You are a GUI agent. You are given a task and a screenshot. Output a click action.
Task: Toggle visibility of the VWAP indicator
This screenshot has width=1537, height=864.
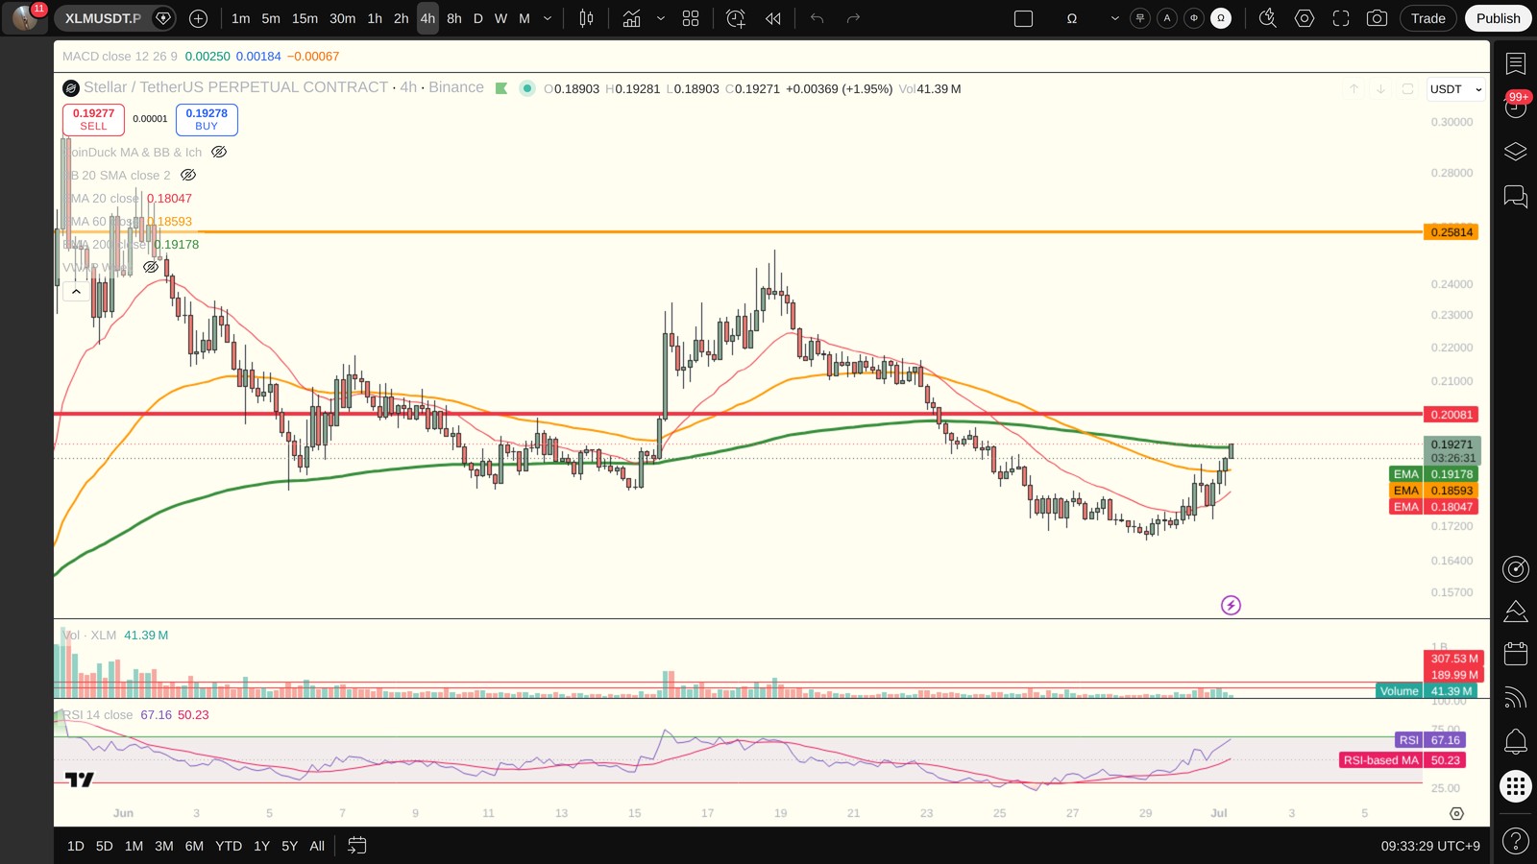point(151,267)
